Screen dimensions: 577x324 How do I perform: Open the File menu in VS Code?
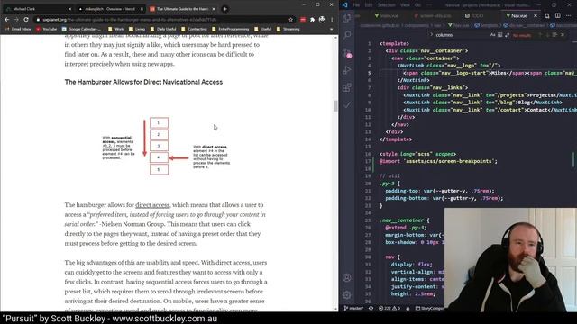[356, 5]
